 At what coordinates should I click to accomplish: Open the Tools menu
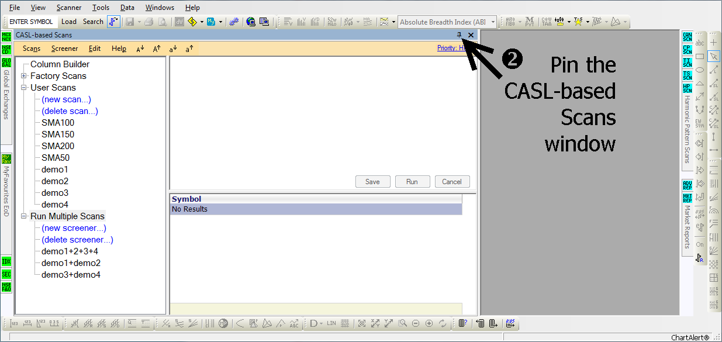click(x=101, y=8)
